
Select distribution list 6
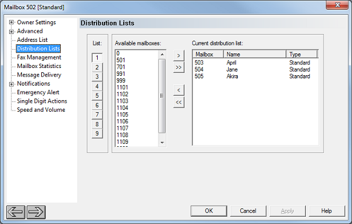97,105
